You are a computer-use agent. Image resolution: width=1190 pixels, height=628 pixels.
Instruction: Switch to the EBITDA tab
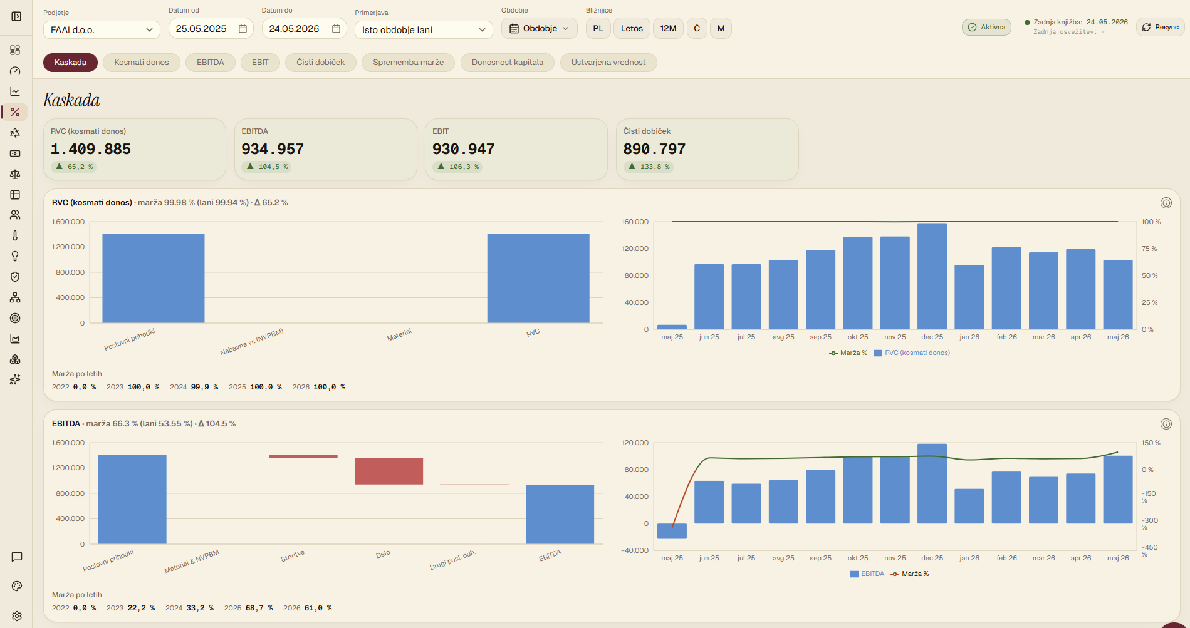click(x=211, y=63)
